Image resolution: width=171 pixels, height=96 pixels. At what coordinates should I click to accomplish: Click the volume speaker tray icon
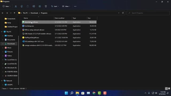click(x=156, y=93)
